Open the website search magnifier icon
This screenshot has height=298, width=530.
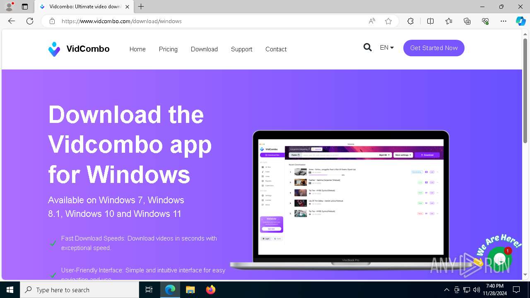click(367, 48)
